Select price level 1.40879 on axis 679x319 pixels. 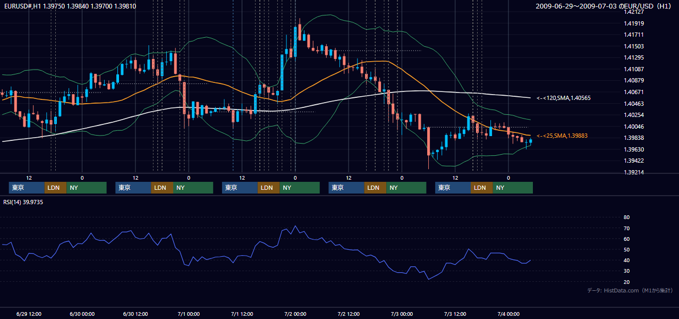tap(635, 80)
